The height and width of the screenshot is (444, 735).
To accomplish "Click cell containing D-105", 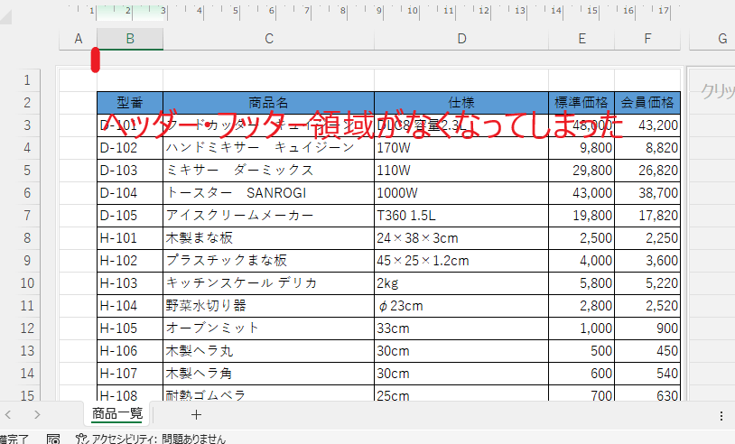I will click(x=130, y=216).
